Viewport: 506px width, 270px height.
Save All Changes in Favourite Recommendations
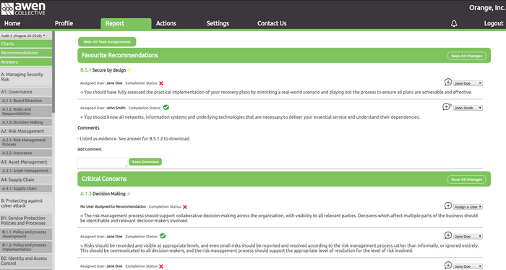click(x=467, y=56)
